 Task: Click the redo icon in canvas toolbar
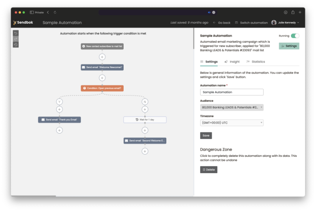click(15, 39)
